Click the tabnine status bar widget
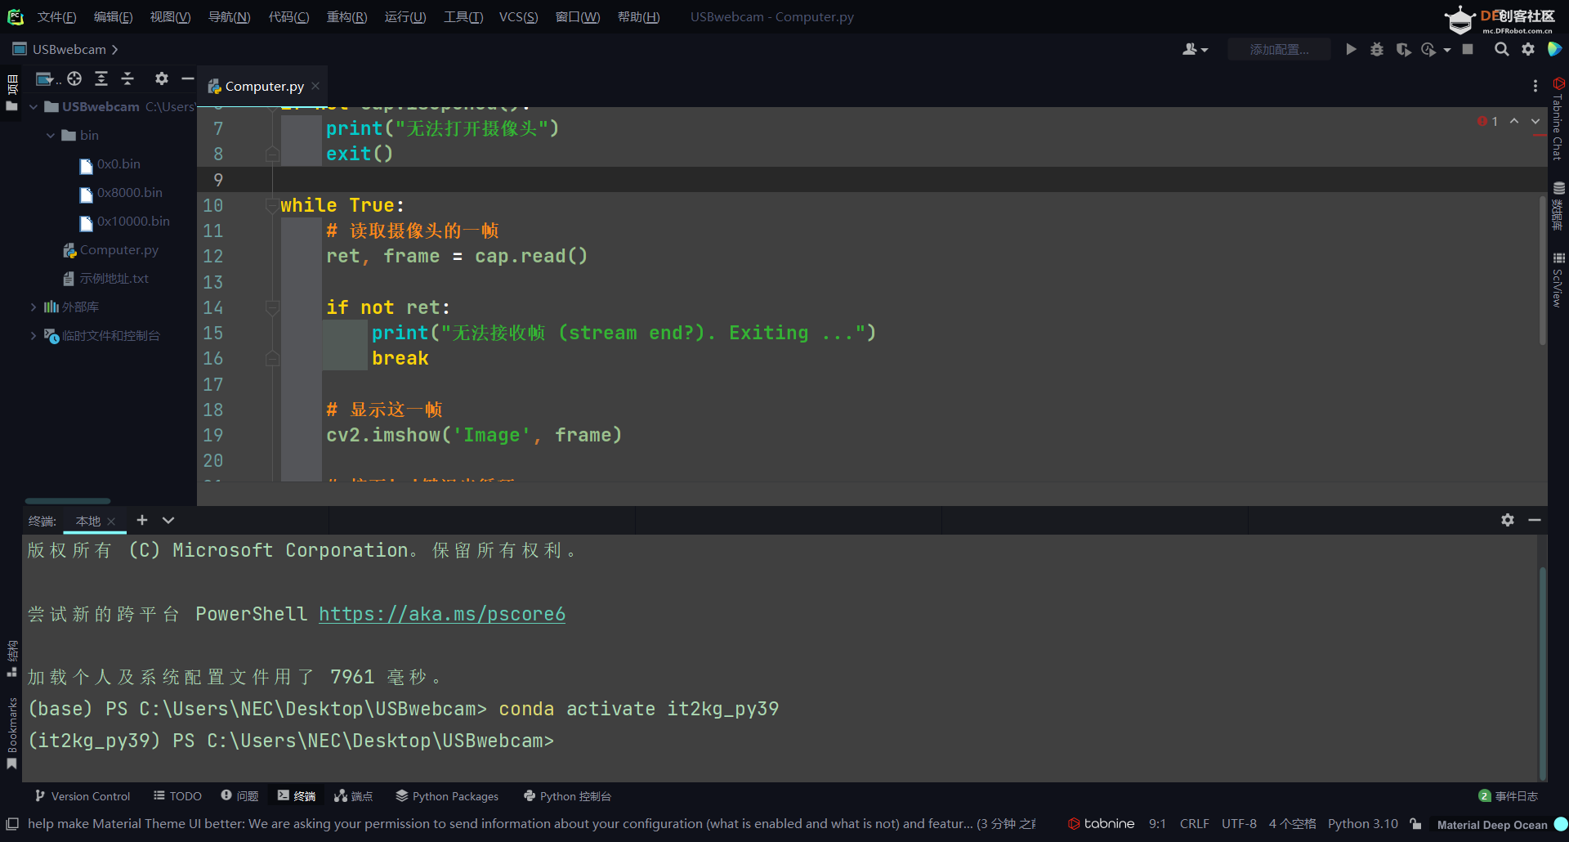The width and height of the screenshot is (1569, 842). pyautogui.click(x=1101, y=824)
